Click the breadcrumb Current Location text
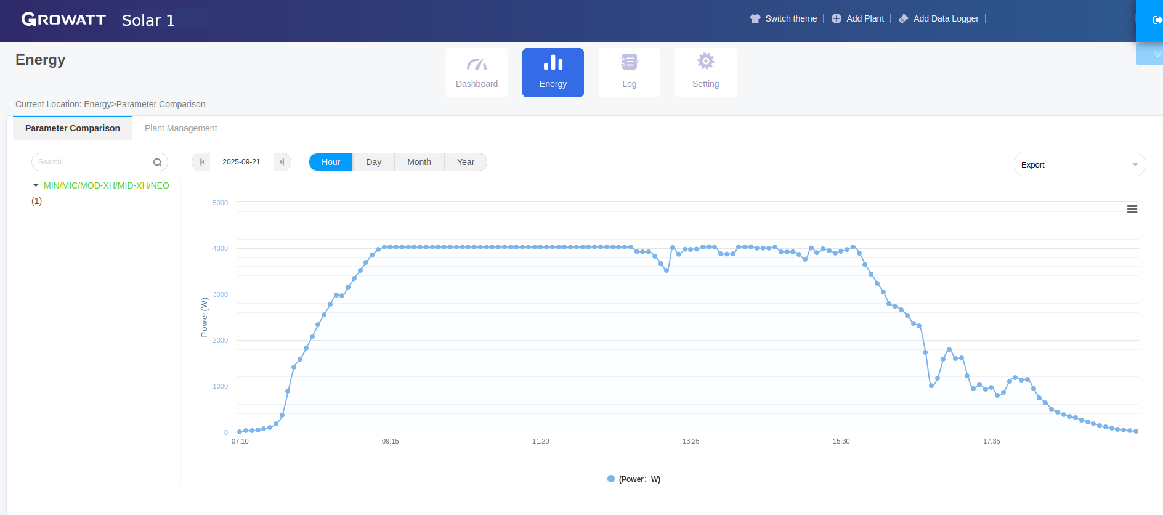 coord(110,104)
